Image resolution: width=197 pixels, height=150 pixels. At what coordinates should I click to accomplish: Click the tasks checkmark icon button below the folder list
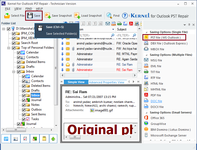(x=25, y=139)
